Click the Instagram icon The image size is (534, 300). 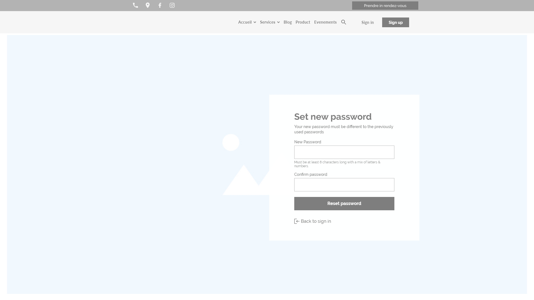pos(172,5)
